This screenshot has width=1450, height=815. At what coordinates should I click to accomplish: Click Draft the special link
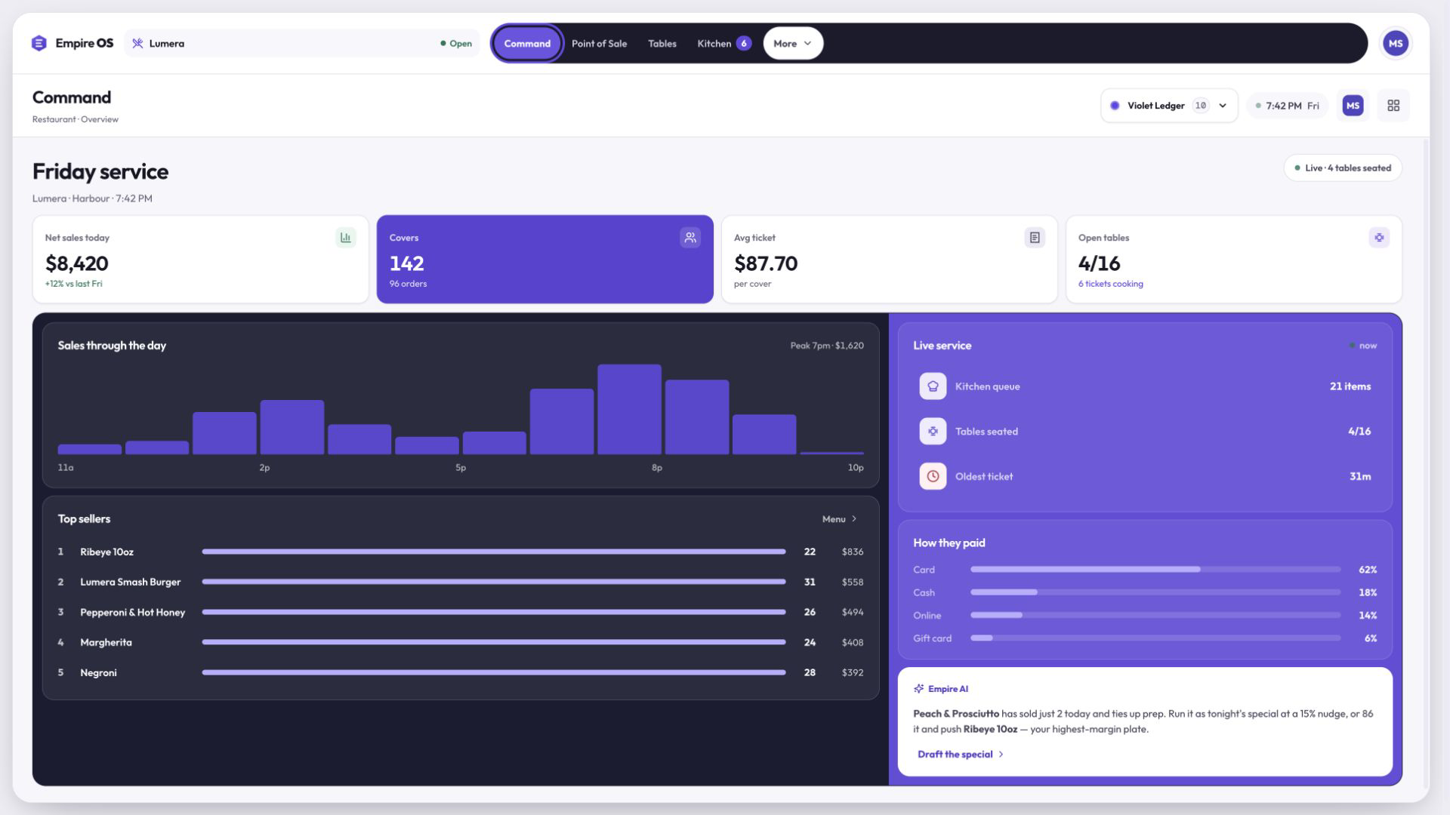click(x=961, y=754)
